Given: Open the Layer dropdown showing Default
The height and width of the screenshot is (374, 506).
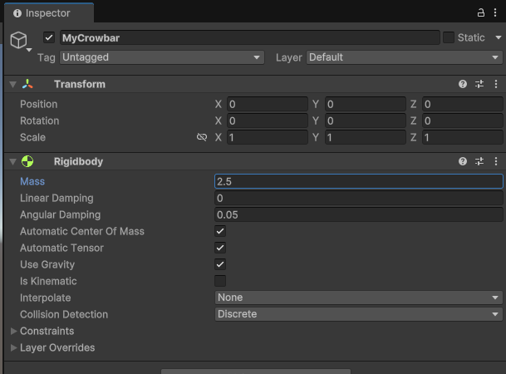Looking at the screenshot, I should click(x=405, y=57).
